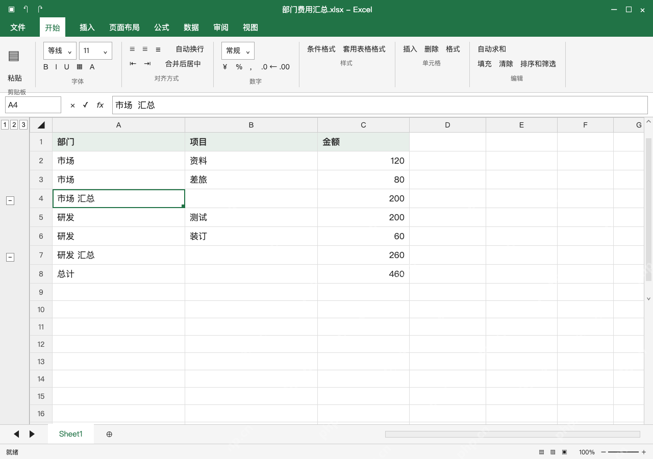
Task: Click the Paste clipboard icon
Action: pos(14,56)
